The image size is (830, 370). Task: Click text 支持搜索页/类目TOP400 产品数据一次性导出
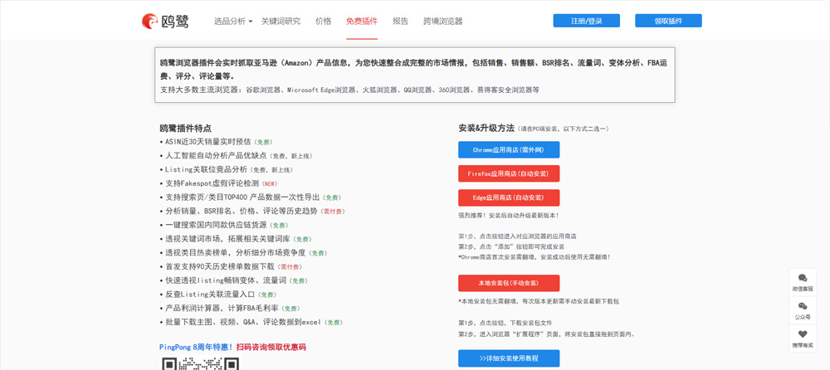tap(242, 197)
